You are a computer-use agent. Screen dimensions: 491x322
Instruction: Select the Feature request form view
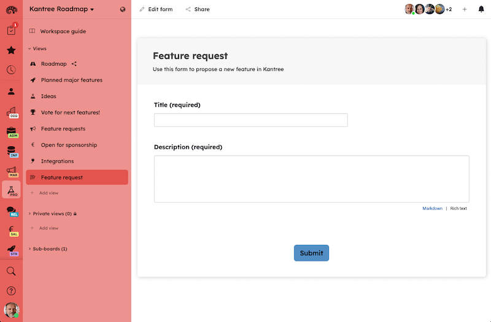coord(77,178)
